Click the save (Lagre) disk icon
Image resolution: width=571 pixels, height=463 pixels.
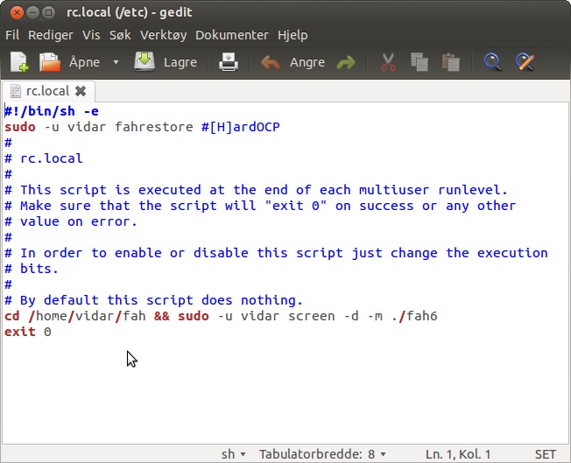[x=145, y=61]
